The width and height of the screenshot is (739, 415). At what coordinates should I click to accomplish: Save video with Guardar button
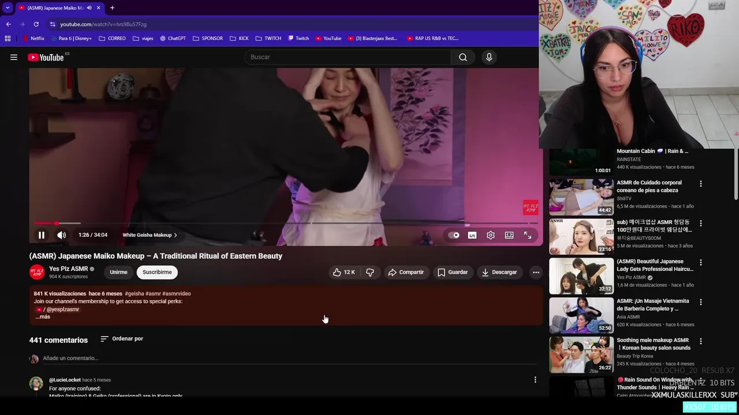click(453, 272)
